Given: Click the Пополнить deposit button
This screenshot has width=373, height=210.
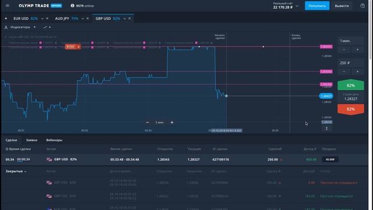Looking at the screenshot, I should tap(317, 6).
